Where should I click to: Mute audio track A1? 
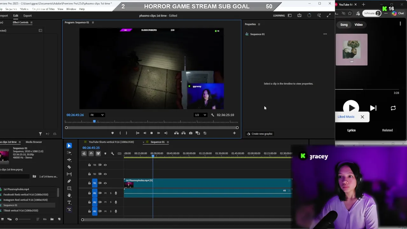[105, 193]
